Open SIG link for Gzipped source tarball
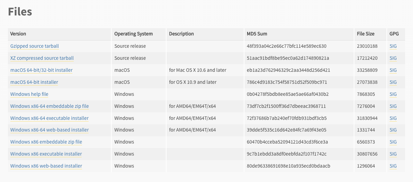Image resolution: width=413 pixels, height=182 pixels. point(393,46)
